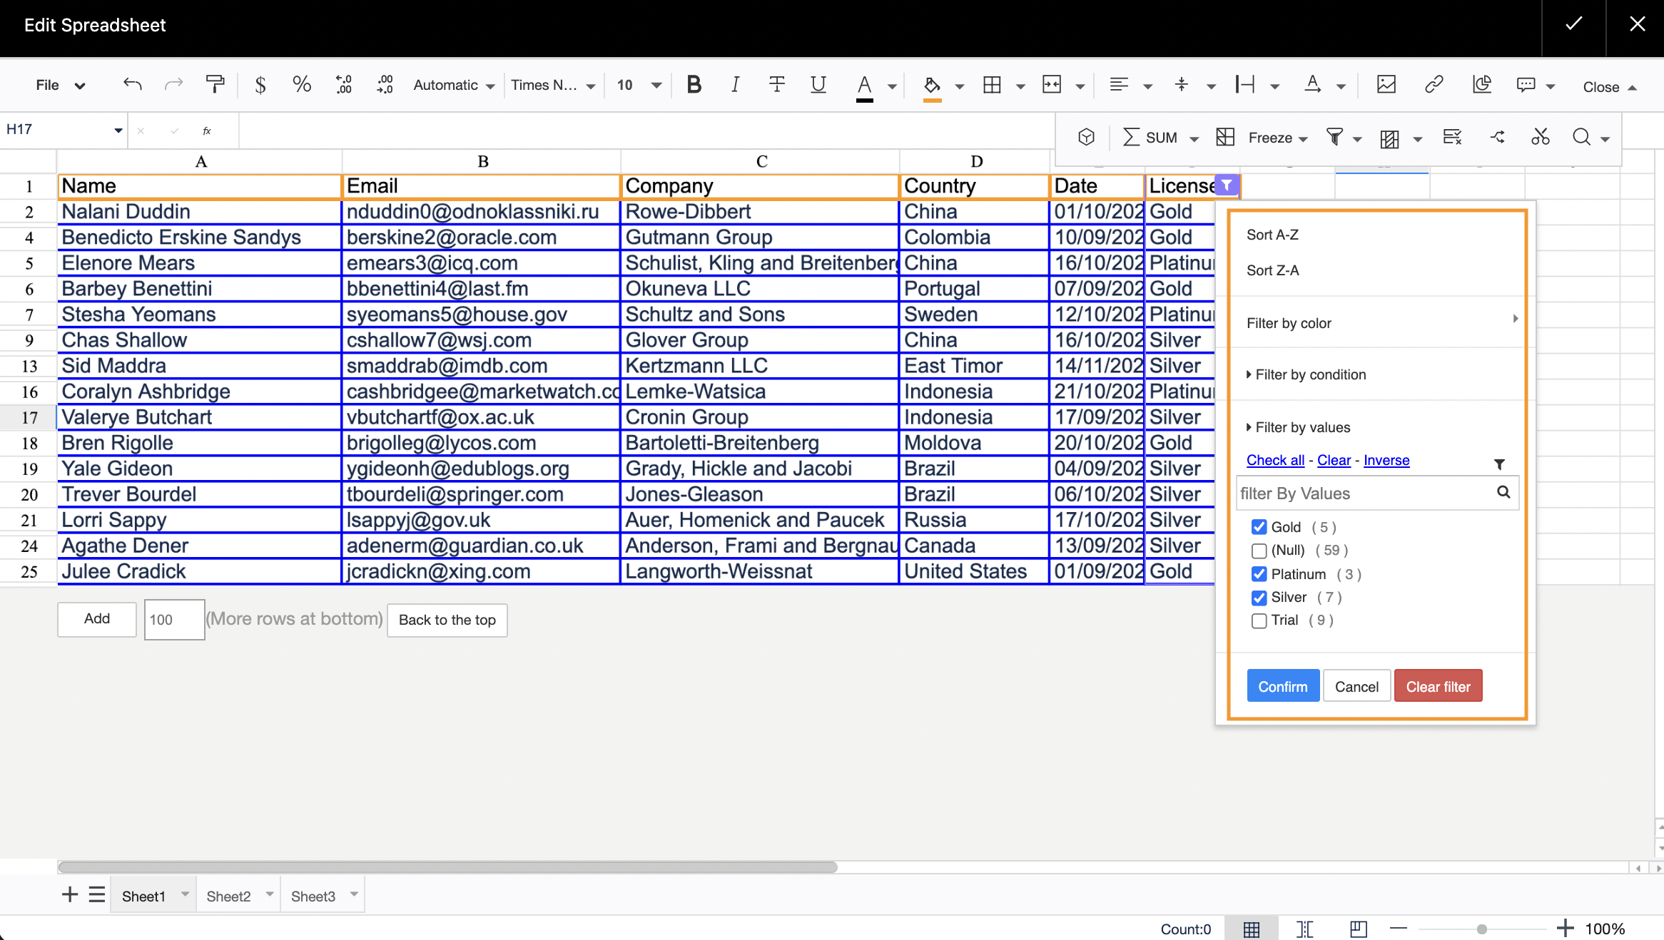Insert an image into the spreadsheet
The width and height of the screenshot is (1664, 940).
(1386, 85)
